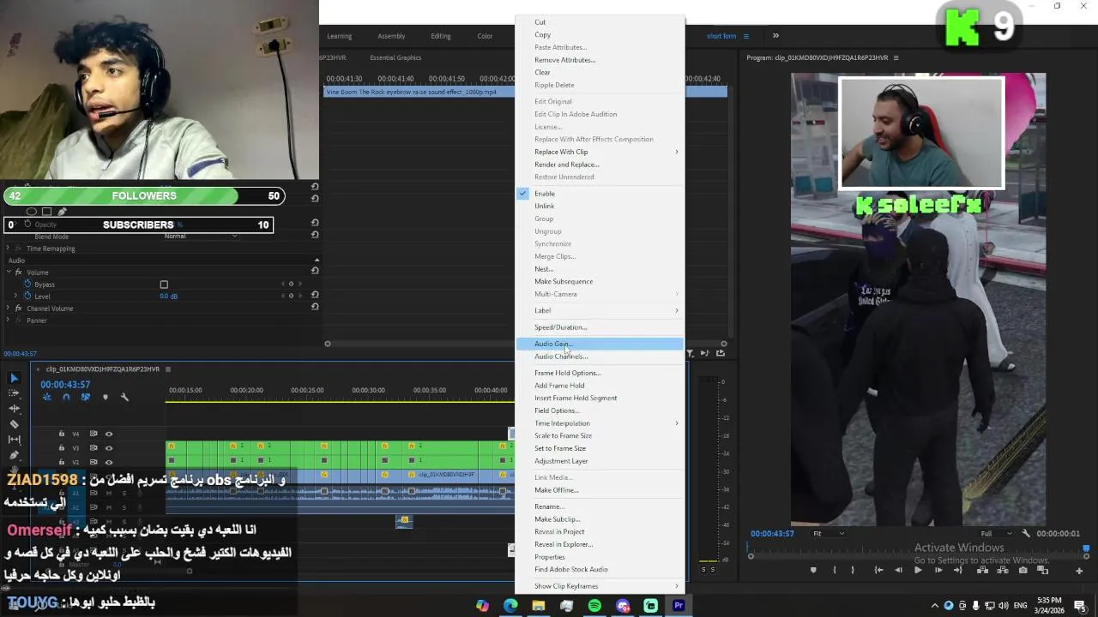Open Full playback resolution dropdown

(x=997, y=533)
